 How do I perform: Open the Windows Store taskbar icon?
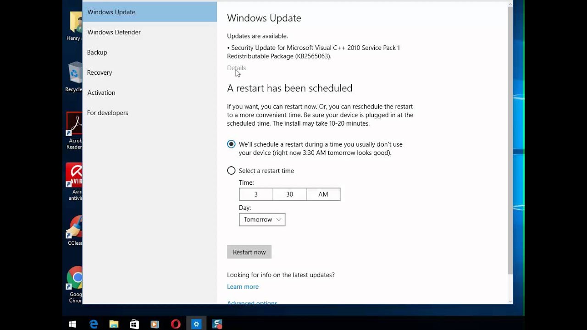coord(134,324)
